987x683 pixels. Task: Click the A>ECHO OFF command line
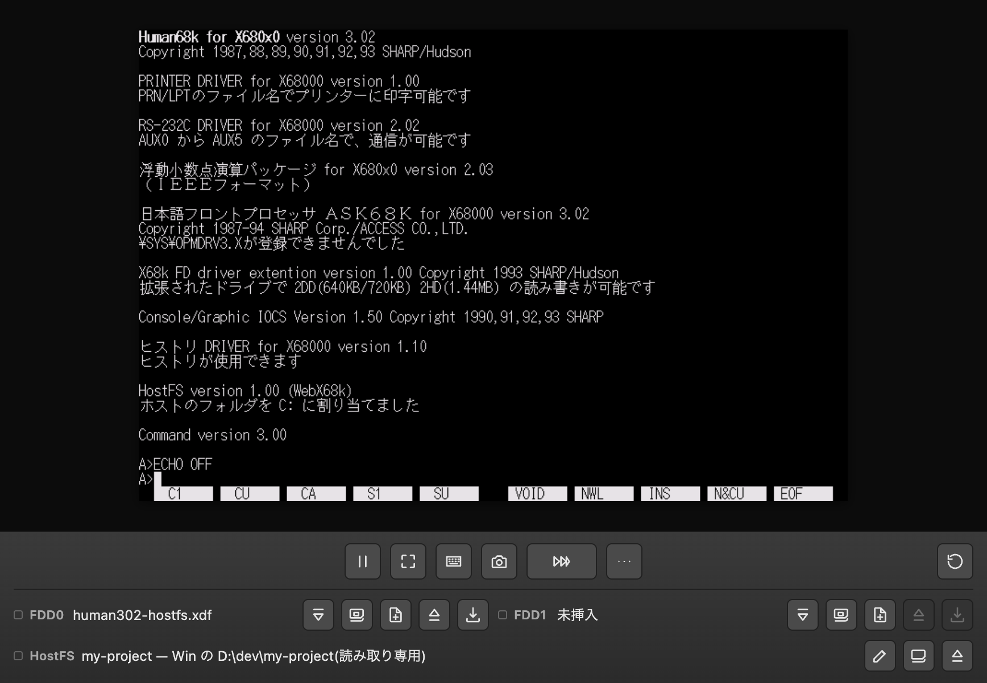pyautogui.click(x=175, y=464)
